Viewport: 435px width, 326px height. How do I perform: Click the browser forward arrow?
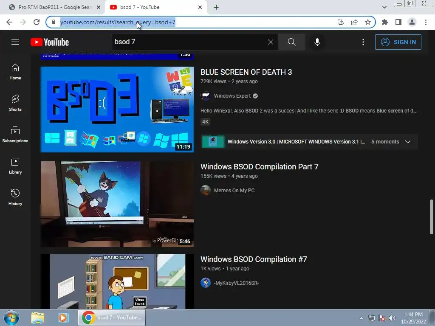click(x=23, y=22)
